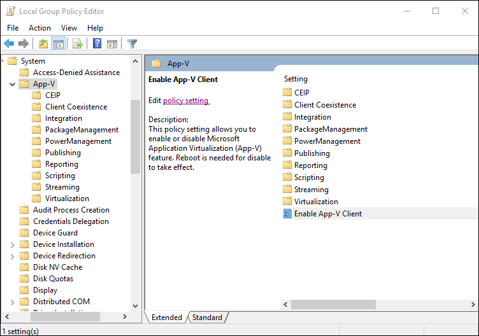This screenshot has width=479, height=336.
Task: Click the Export List toolbar icon
Action: point(78,44)
